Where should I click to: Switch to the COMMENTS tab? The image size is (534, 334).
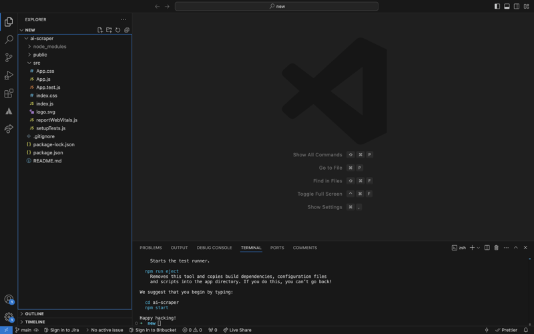[305, 248]
